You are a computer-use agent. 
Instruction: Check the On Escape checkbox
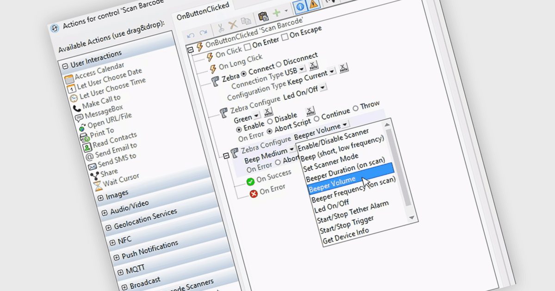click(285, 36)
